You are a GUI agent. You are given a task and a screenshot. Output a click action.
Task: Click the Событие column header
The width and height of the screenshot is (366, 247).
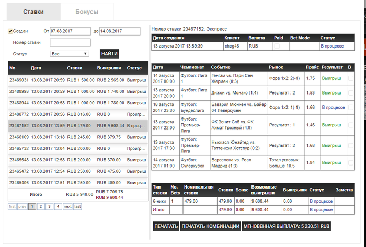pos(221,67)
